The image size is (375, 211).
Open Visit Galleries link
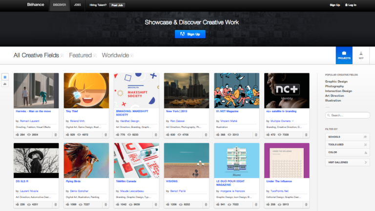click(x=348, y=162)
